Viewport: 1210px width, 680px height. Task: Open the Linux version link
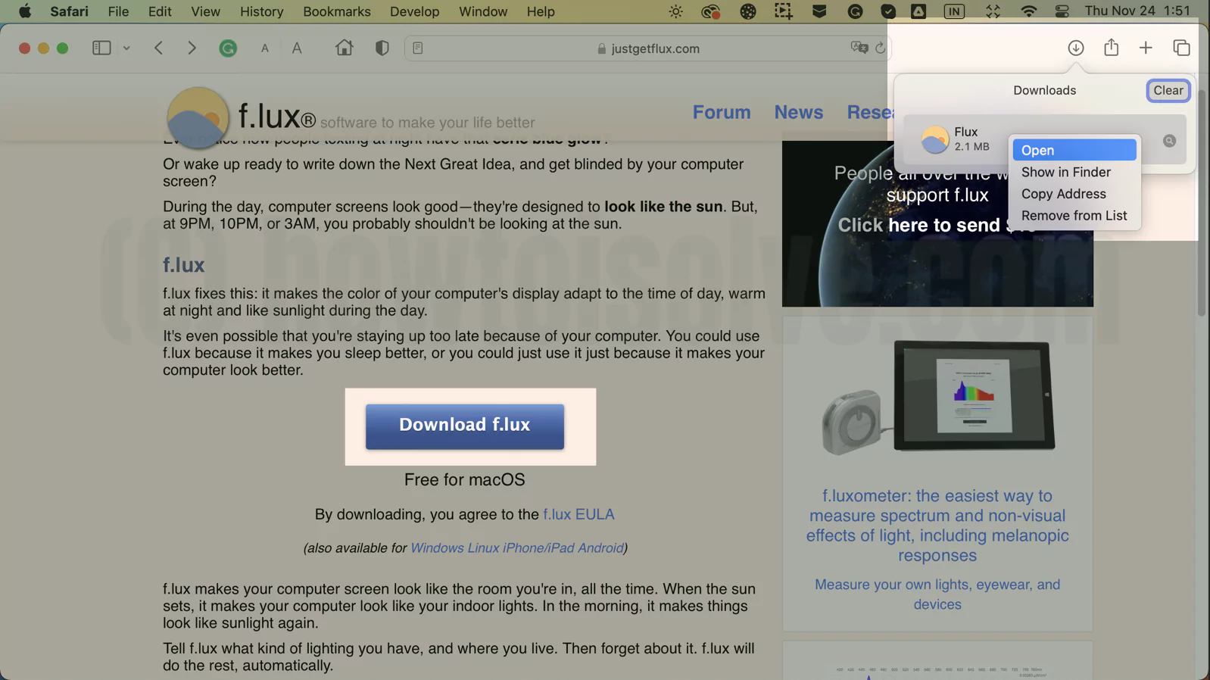(x=483, y=547)
